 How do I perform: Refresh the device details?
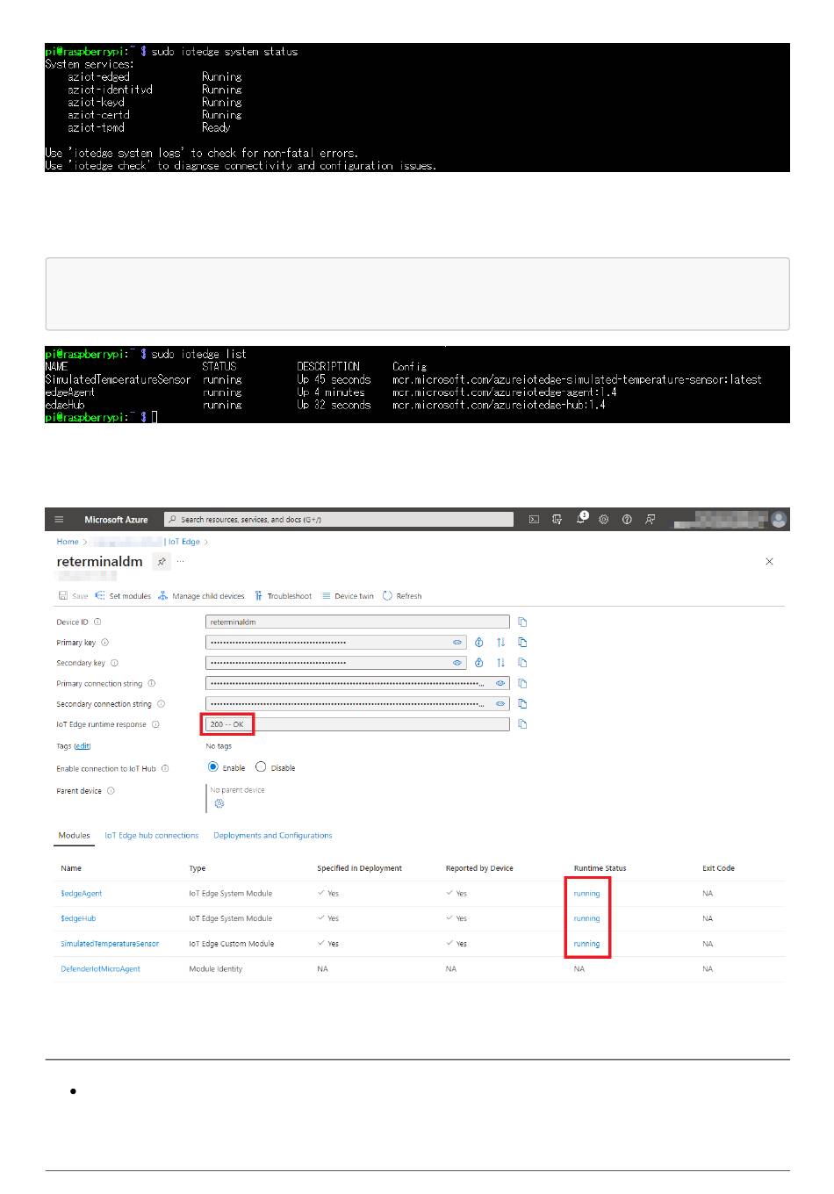pyautogui.click(x=402, y=596)
